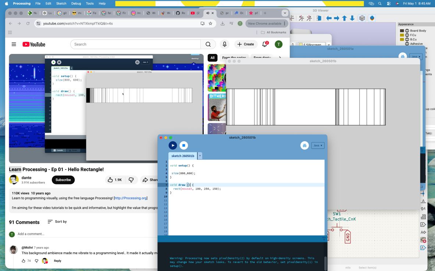This screenshot has width=435, height=271.
Task: Open dante channel avatar
Action: point(14,180)
